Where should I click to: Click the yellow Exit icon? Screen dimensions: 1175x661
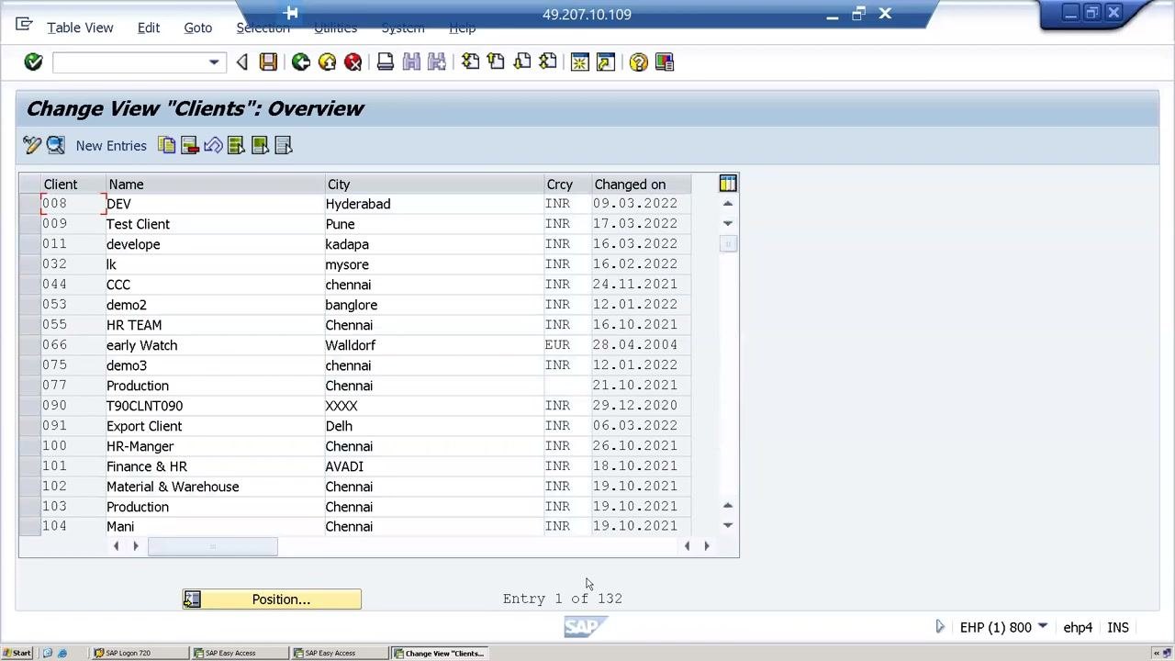coord(327,62)
